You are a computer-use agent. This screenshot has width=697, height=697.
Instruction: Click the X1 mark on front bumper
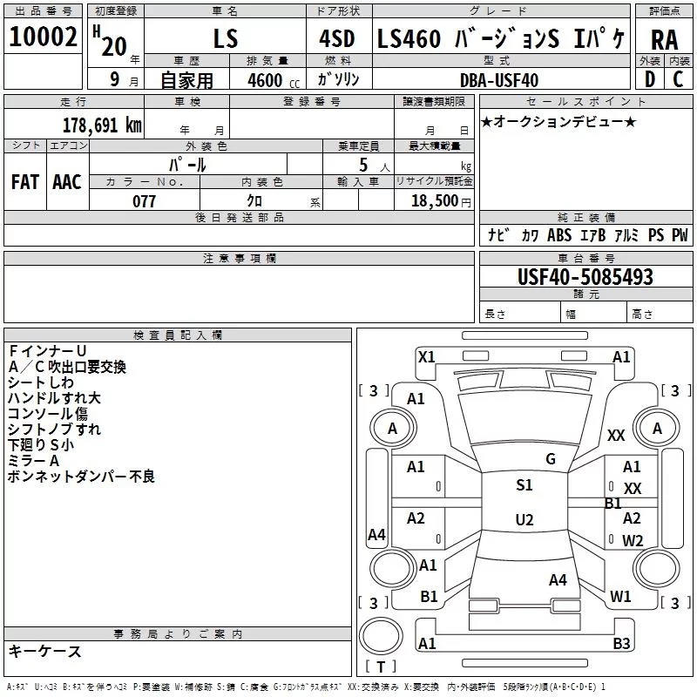(x=426, y=357)
